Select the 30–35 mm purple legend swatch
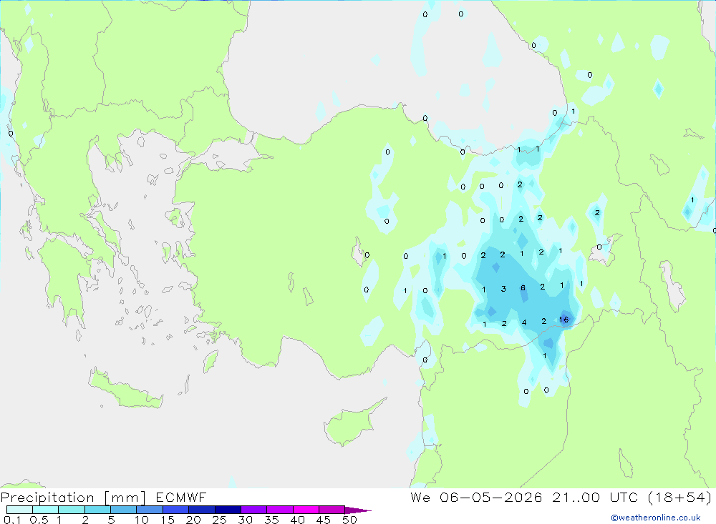 (254, 510)
